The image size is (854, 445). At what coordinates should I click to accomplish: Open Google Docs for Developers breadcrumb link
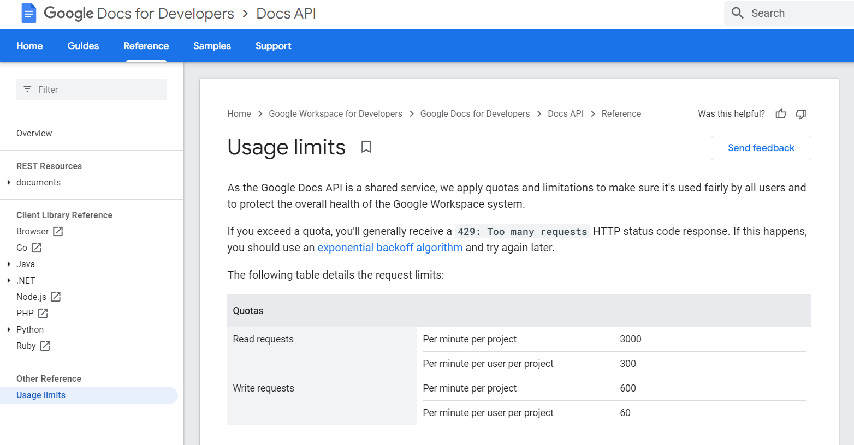click(x=475, y=113)
